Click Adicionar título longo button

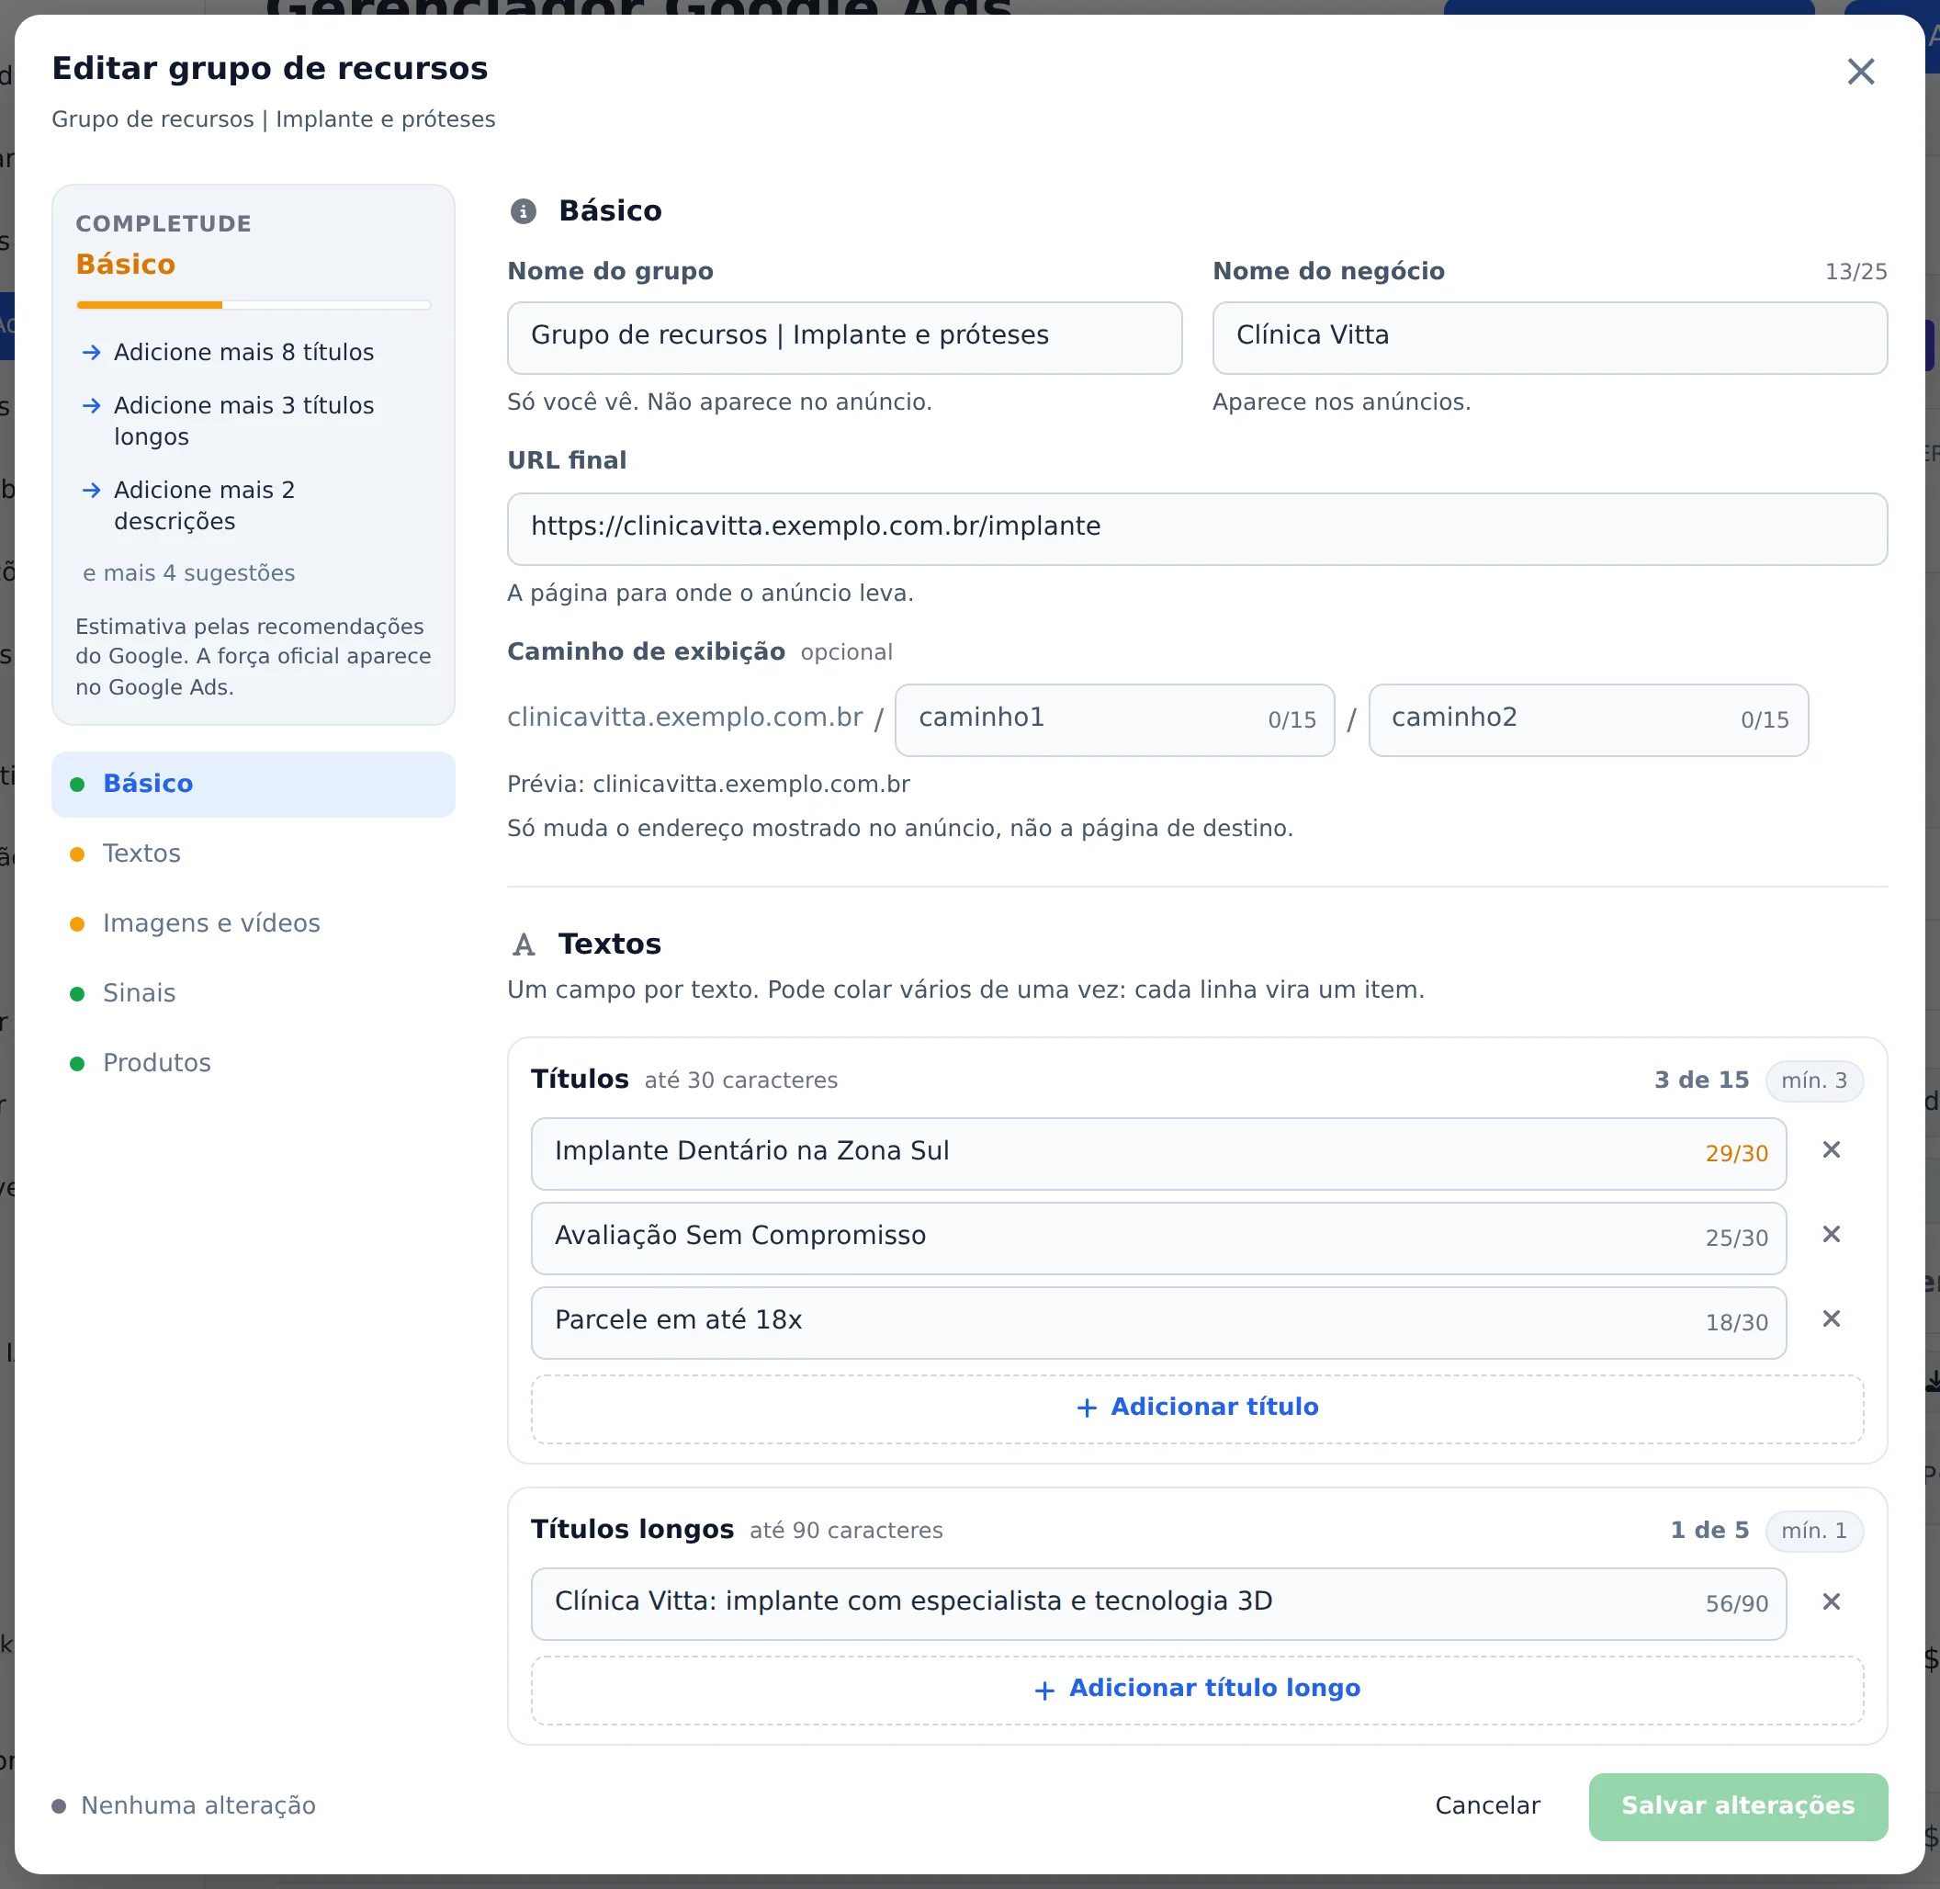tap(1197, 1689)
